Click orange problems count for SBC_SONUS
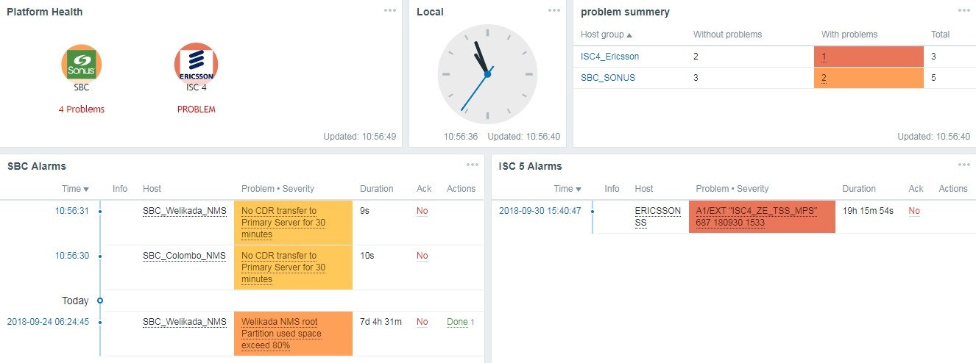 pyautogui.click(x=824, y=78)
